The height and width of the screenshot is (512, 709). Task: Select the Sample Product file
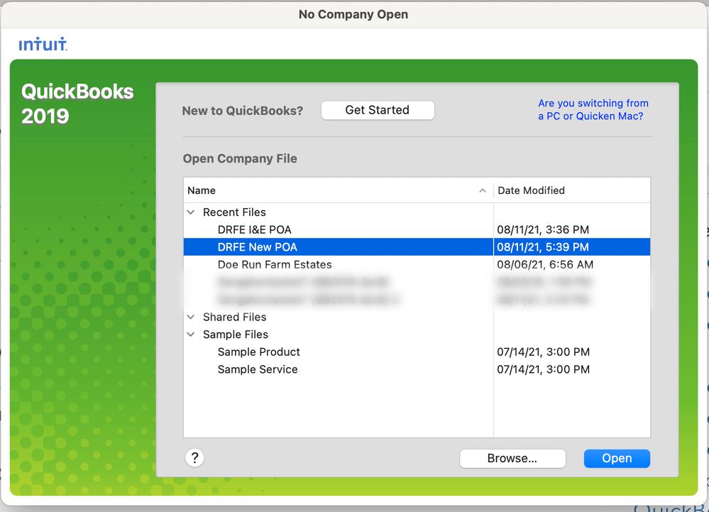(258, 352)
